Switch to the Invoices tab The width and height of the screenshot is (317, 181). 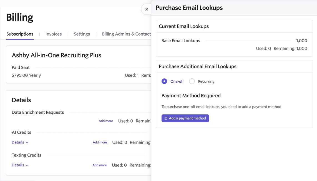point(54,34)
